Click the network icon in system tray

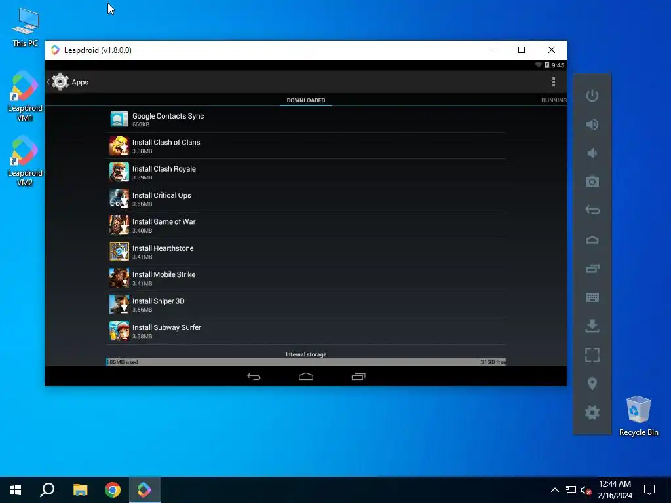coord(571,490)
